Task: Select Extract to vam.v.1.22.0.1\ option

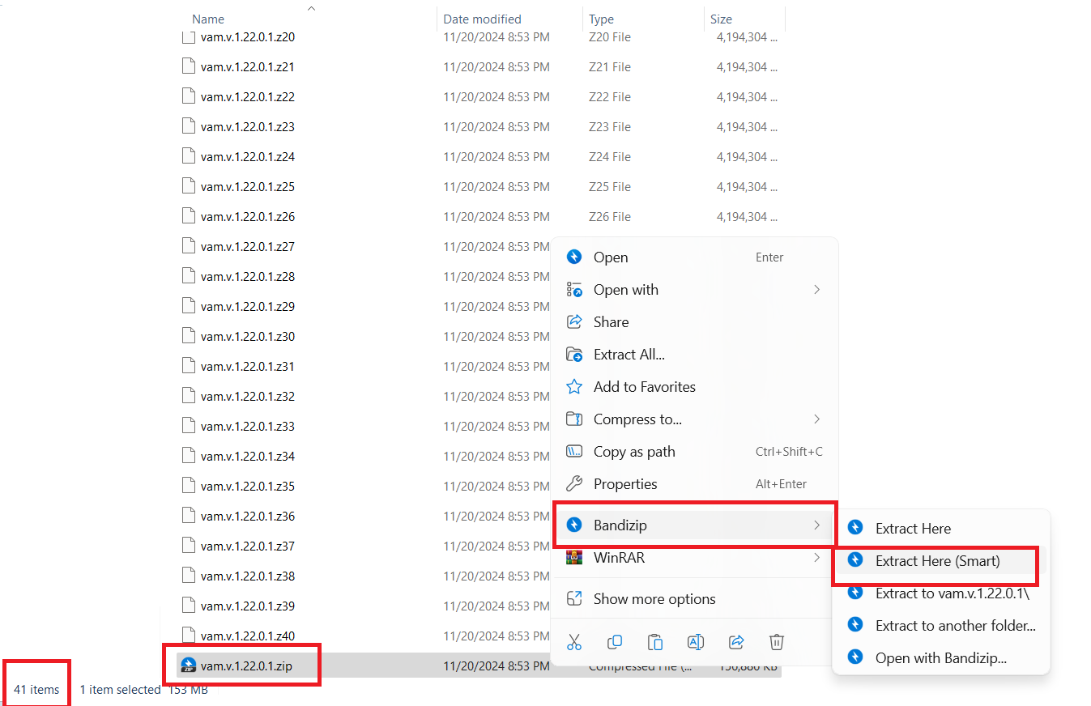Action: (x=941, y=593)
